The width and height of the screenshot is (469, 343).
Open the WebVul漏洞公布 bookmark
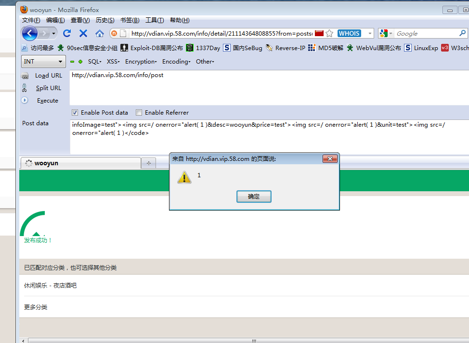374,48
